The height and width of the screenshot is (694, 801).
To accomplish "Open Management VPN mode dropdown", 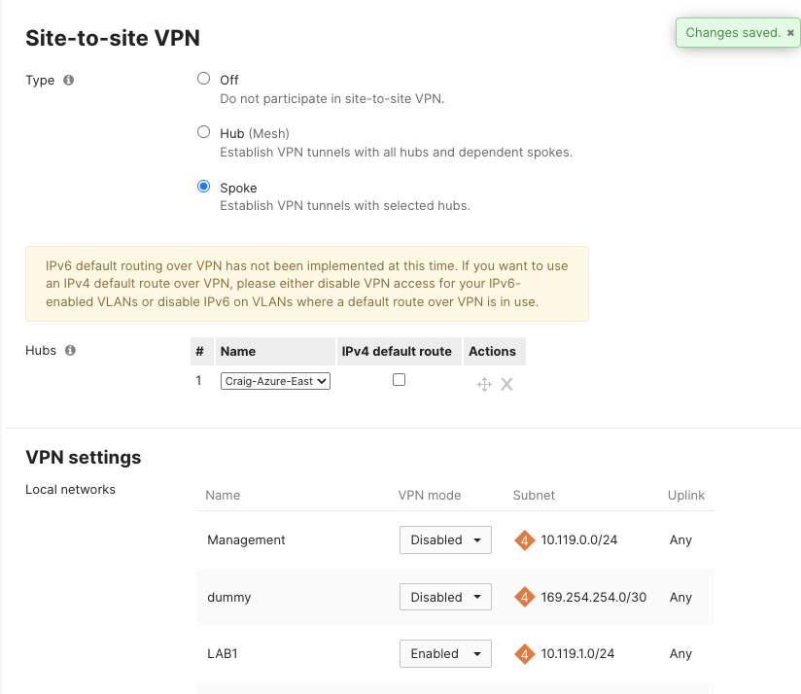I will pos(445,539).
